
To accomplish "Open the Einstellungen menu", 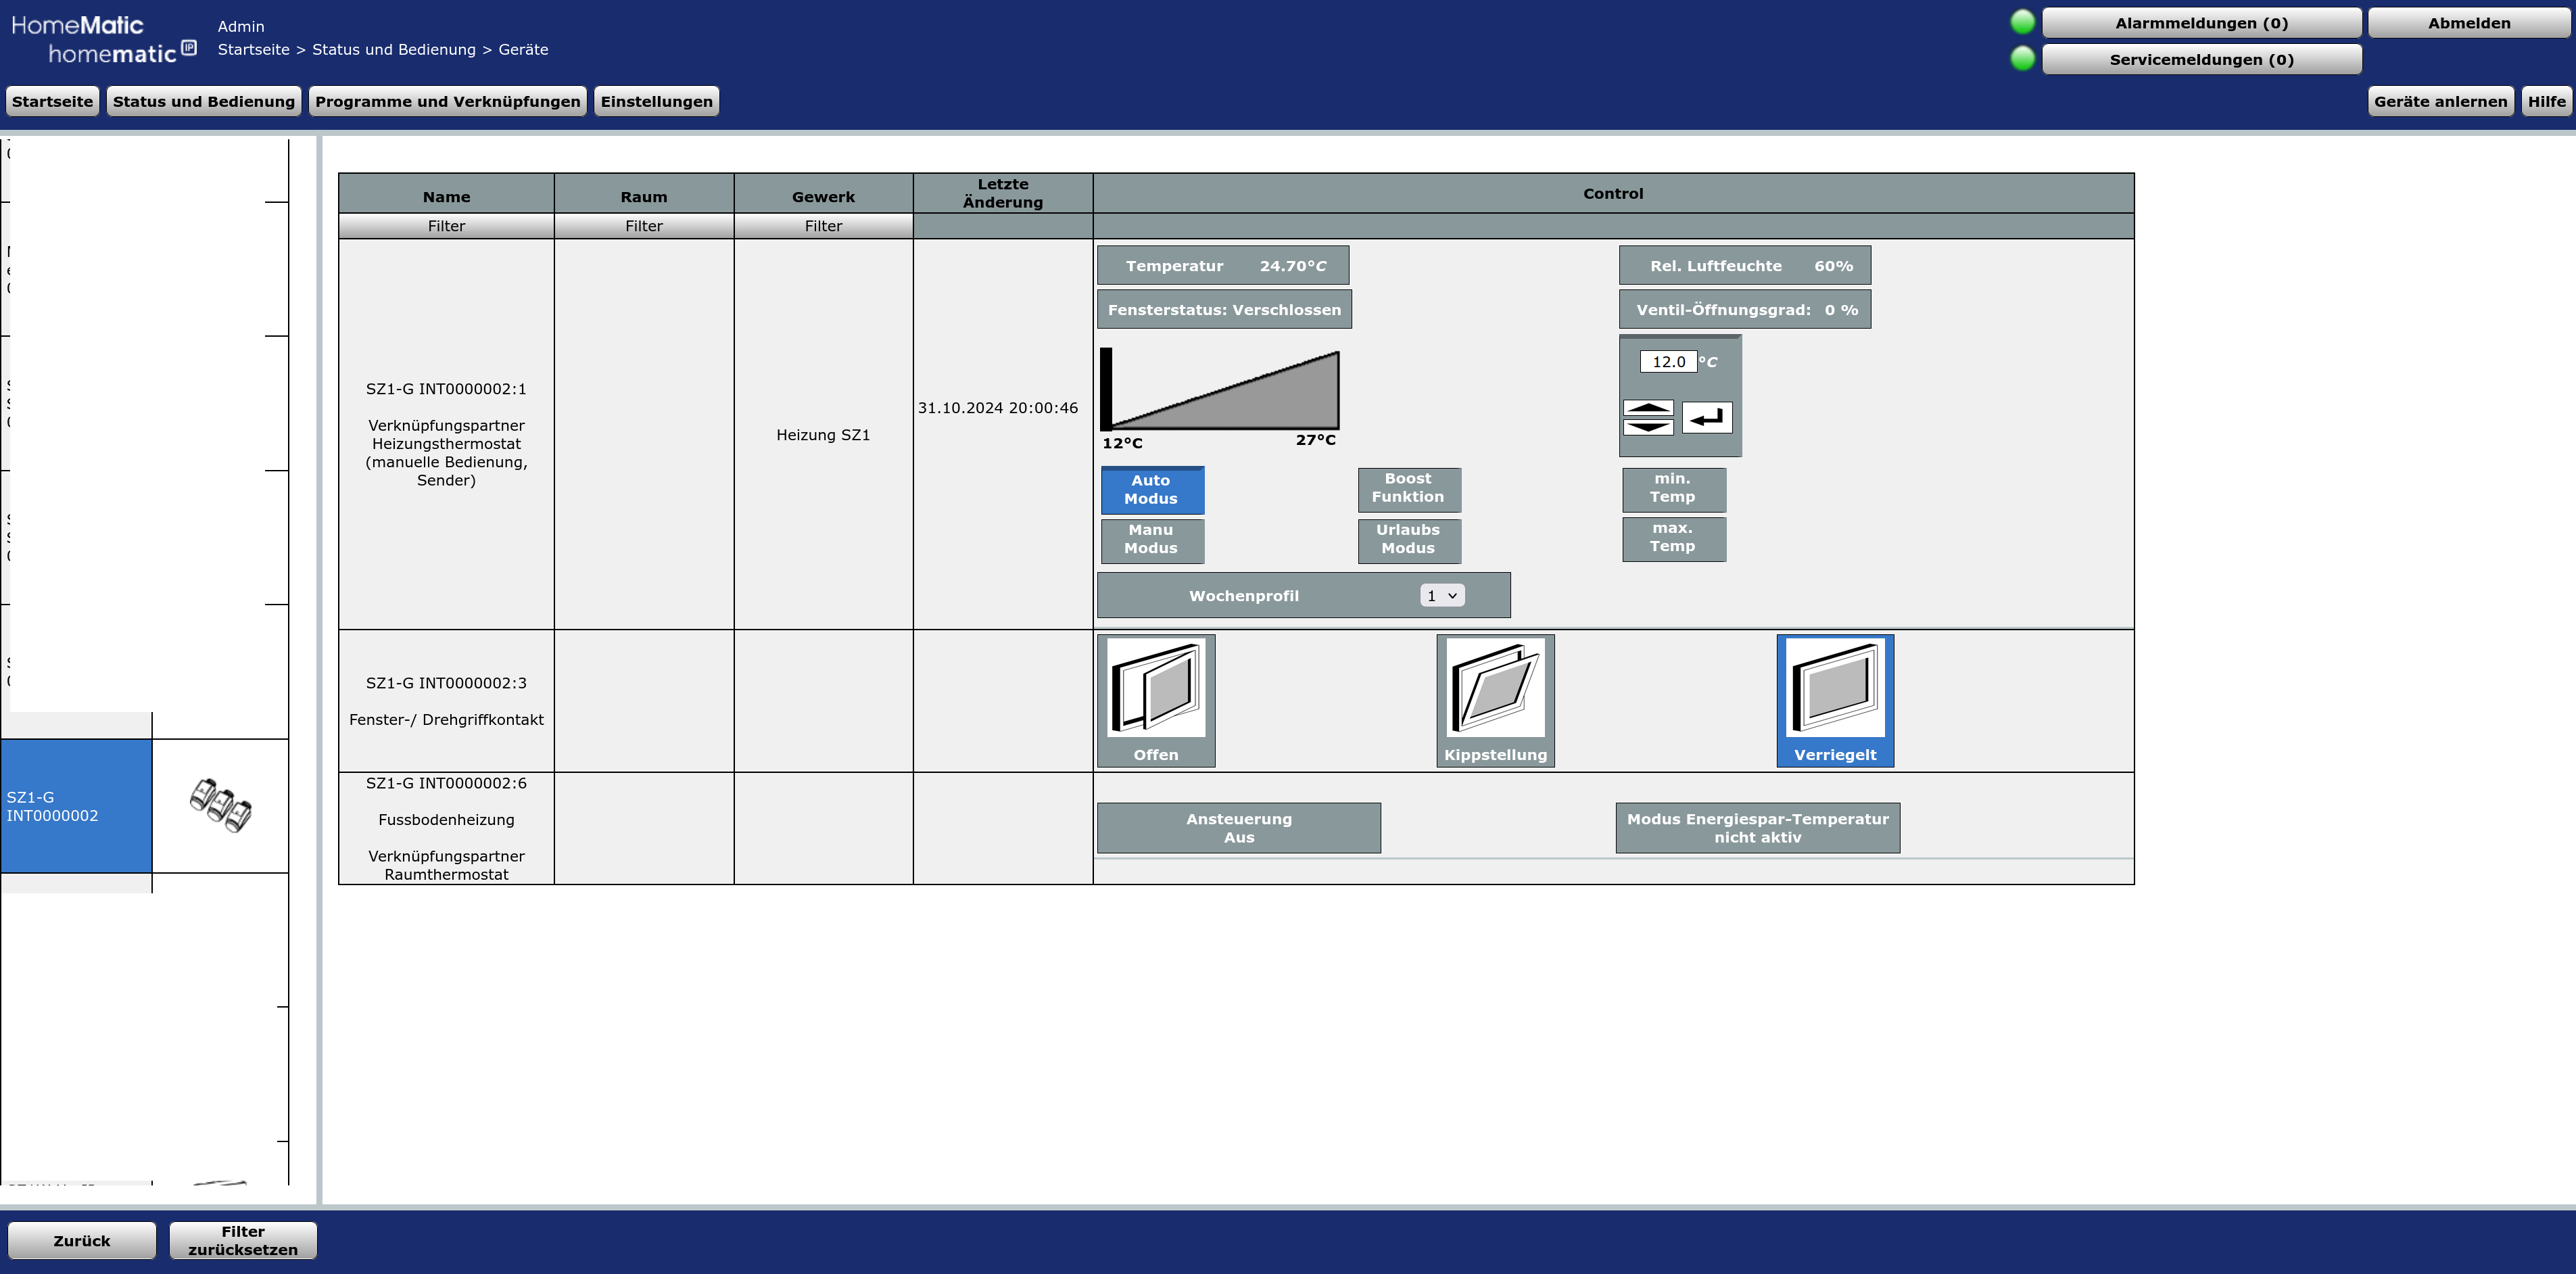I will (656, 102).
